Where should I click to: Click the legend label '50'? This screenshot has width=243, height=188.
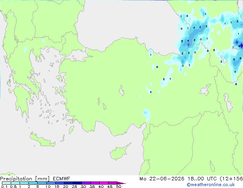(x=118, y=186)
